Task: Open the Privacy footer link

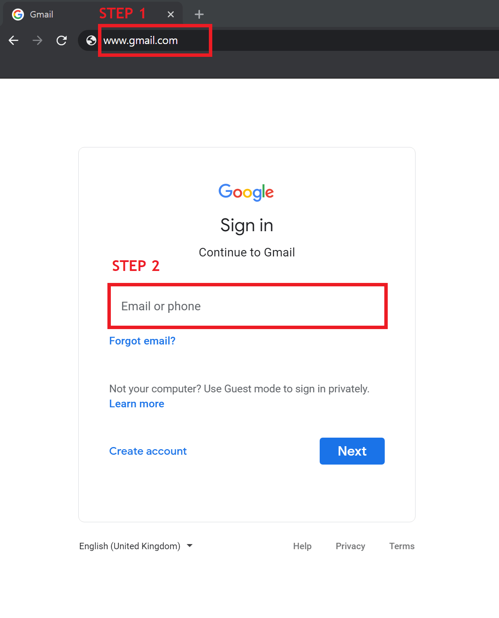Action: [350, 546]
